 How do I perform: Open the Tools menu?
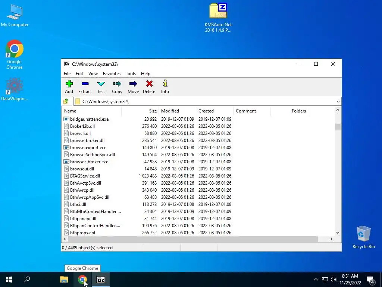tap(131, 74)
